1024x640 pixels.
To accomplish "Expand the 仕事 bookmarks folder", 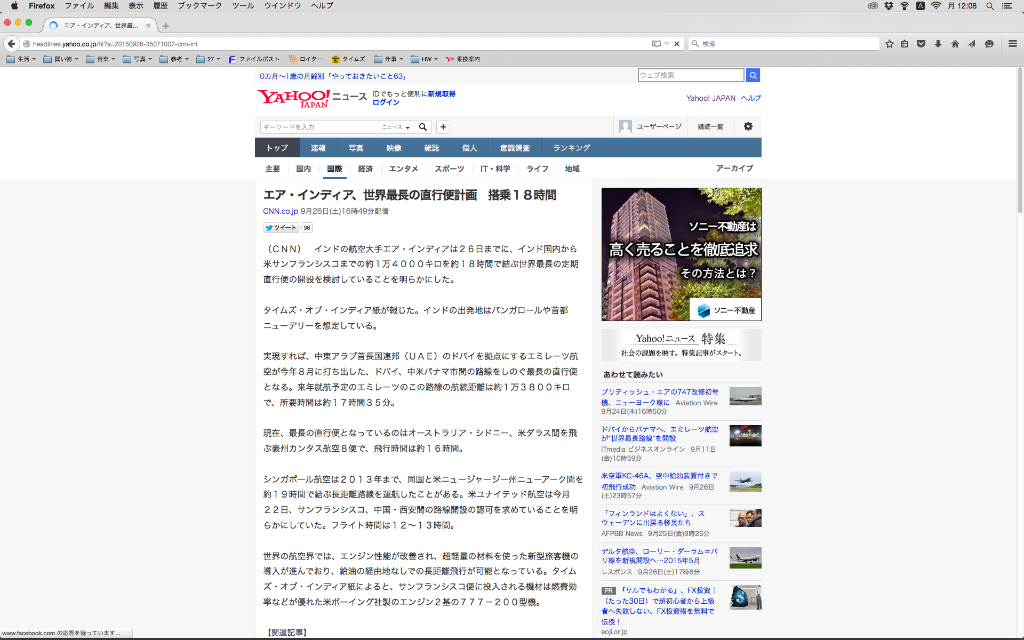I will [389, 59].
